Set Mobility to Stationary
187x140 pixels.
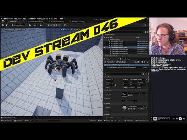pyautogui.click(x=132, y=87)
